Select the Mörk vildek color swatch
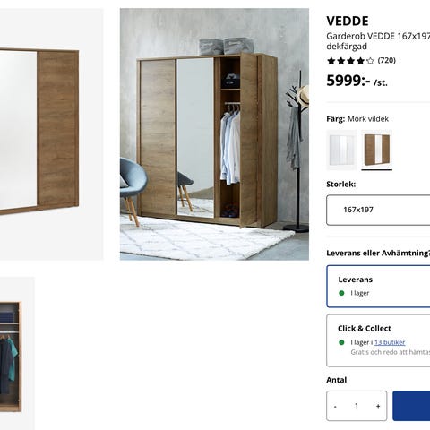This screenshot has width=430, height=430. point(377,150)
